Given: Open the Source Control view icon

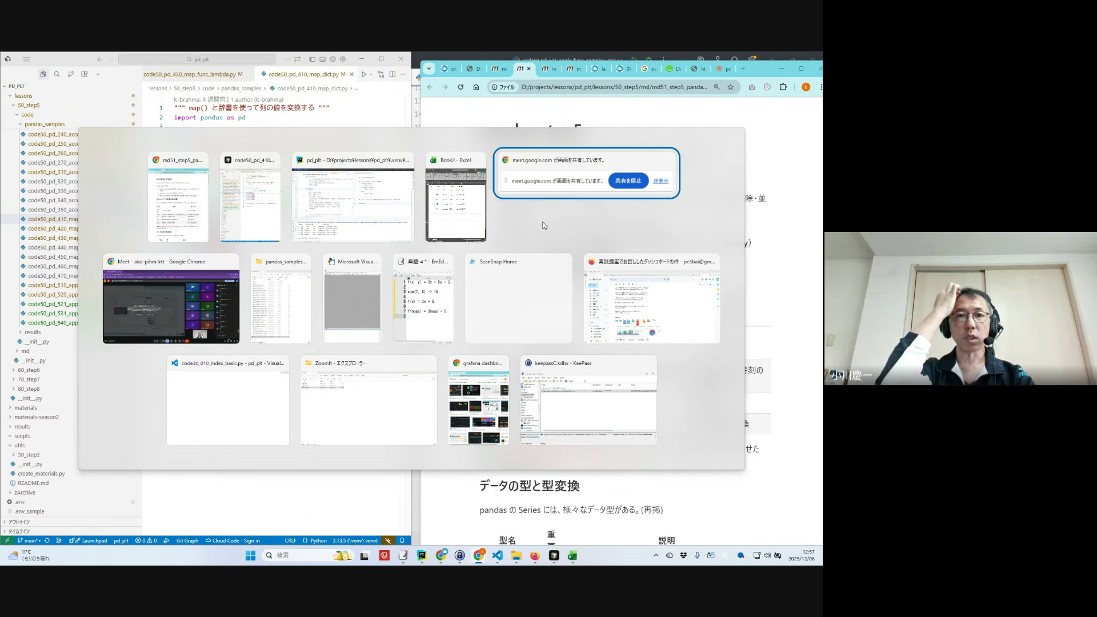Looking at the screenshot, I should [70, 74].
